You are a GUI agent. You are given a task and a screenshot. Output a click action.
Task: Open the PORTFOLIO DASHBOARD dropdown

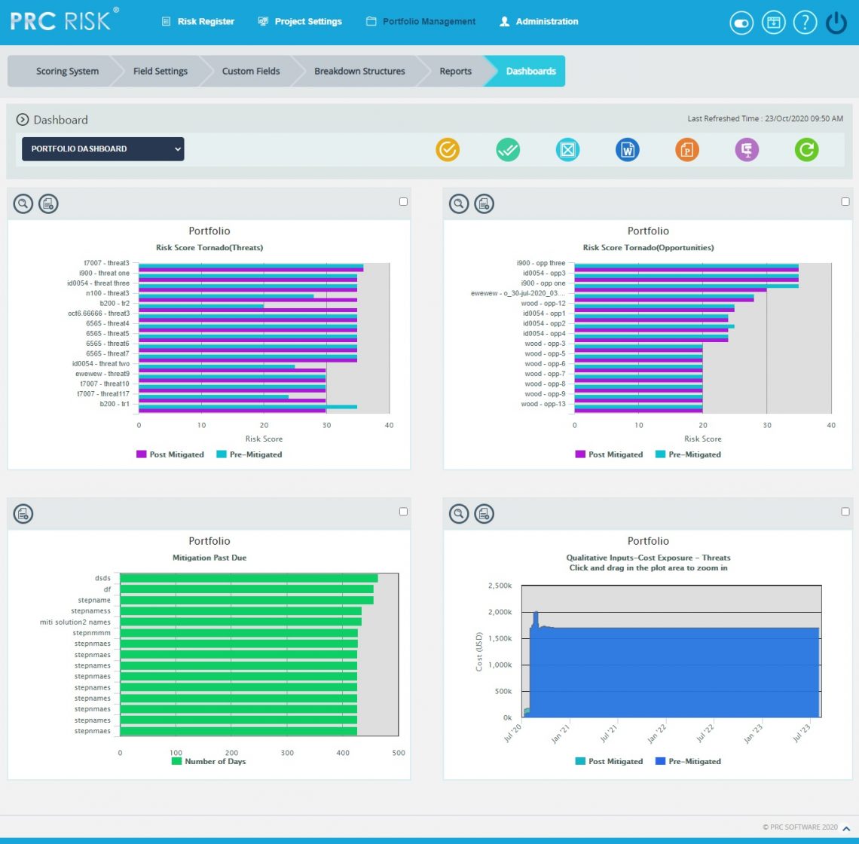click(102, 148)
